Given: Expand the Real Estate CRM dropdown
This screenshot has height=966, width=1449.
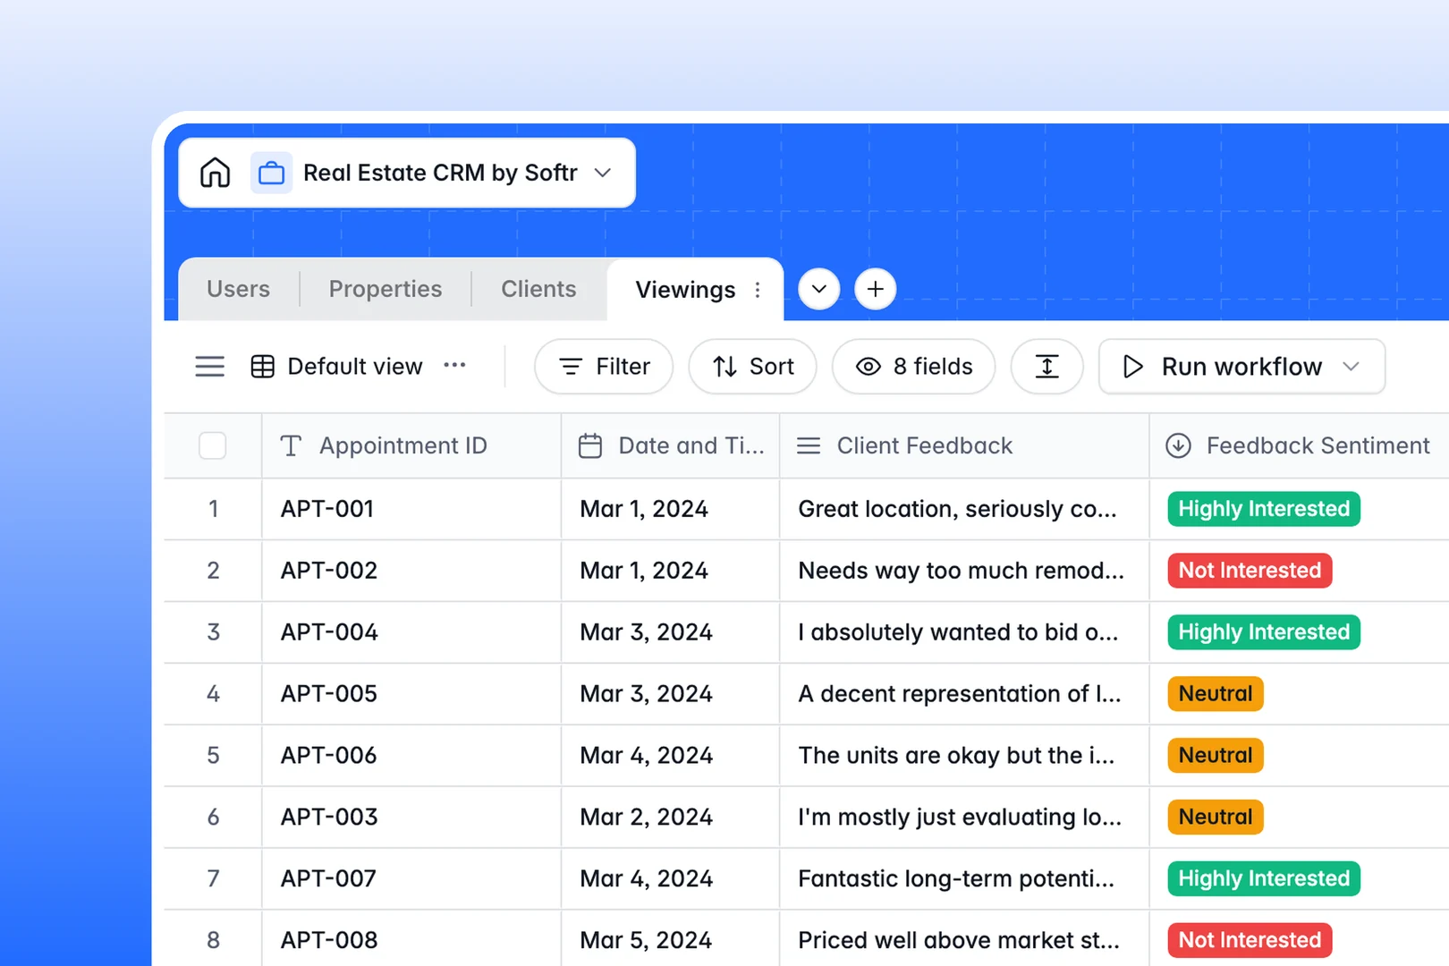Looking at the screenshot, I should [603, 173].
